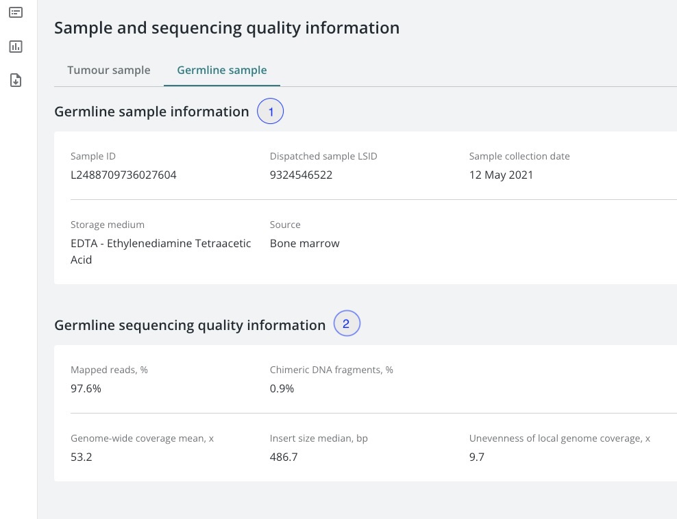
Task: Select the Germline sample tab
Action: tap(221, 70)
